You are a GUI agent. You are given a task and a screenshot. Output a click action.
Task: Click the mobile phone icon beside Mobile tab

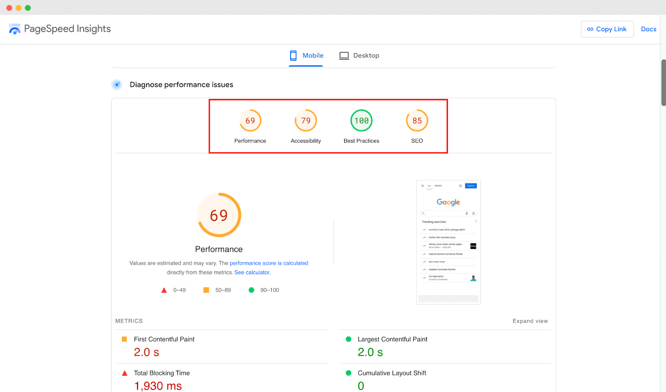(293, 55)
